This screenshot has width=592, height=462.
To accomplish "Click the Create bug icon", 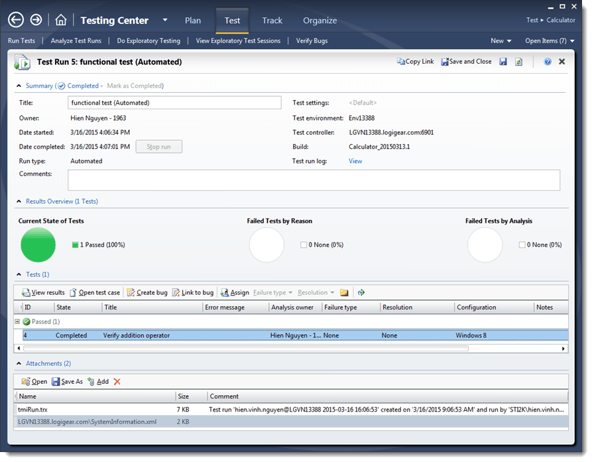I will (131, 292).
